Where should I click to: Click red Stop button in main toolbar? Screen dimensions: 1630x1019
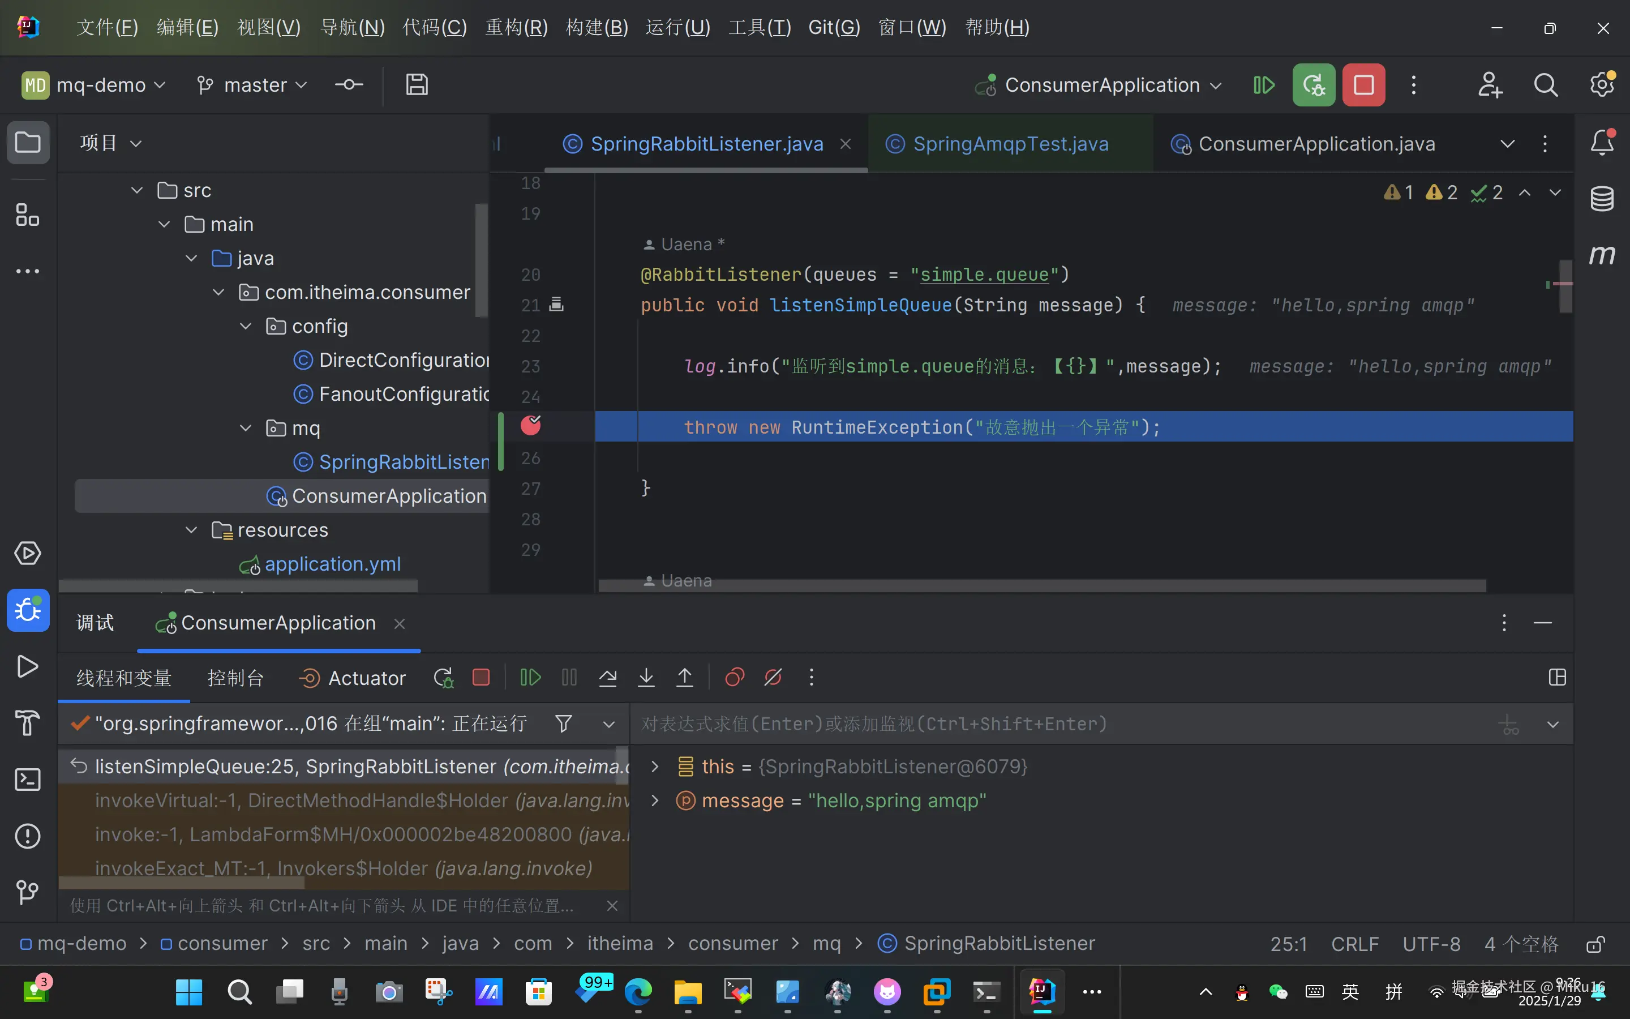(1363, 85)
